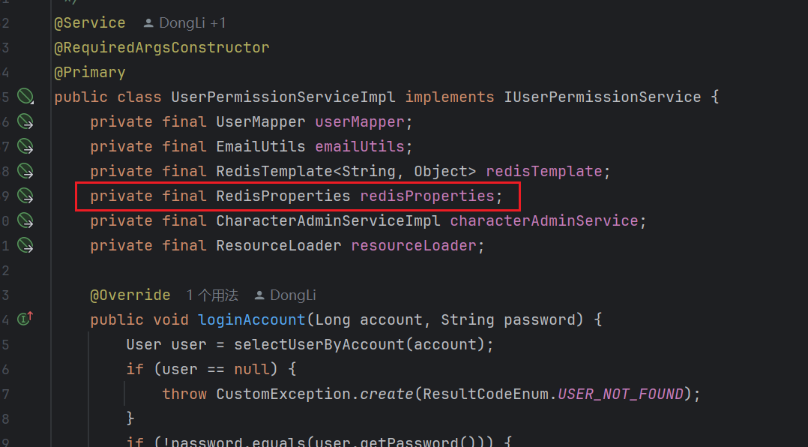
Task: Click the loginAccount method name
Action: pyautogui.click(x=251, y=319)
